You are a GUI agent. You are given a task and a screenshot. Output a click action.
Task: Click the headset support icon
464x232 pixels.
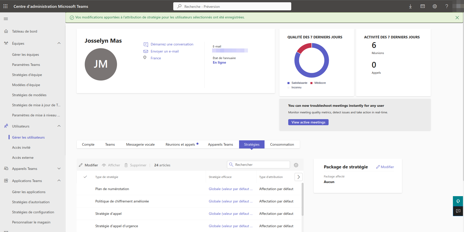click(x=458, y=201)
